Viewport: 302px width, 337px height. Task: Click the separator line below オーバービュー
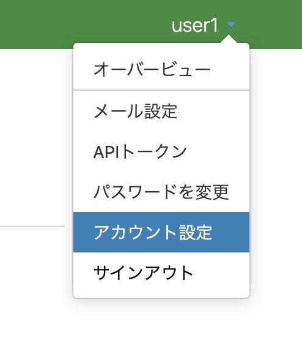(x=161, y=90)
